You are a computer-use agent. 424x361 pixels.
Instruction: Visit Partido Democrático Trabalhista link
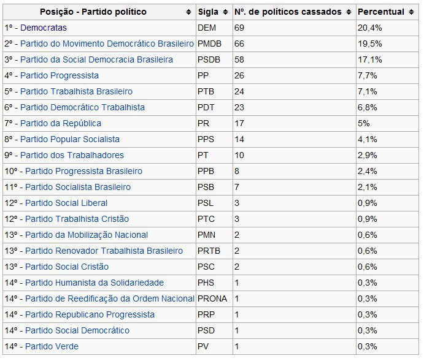(x=82, y=107)
